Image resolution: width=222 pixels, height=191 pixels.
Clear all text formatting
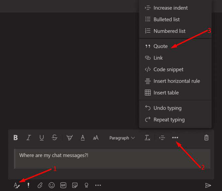click(x=148, y=138)
